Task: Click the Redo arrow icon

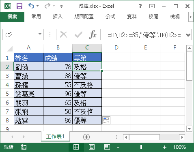Action: click(47, 6)
